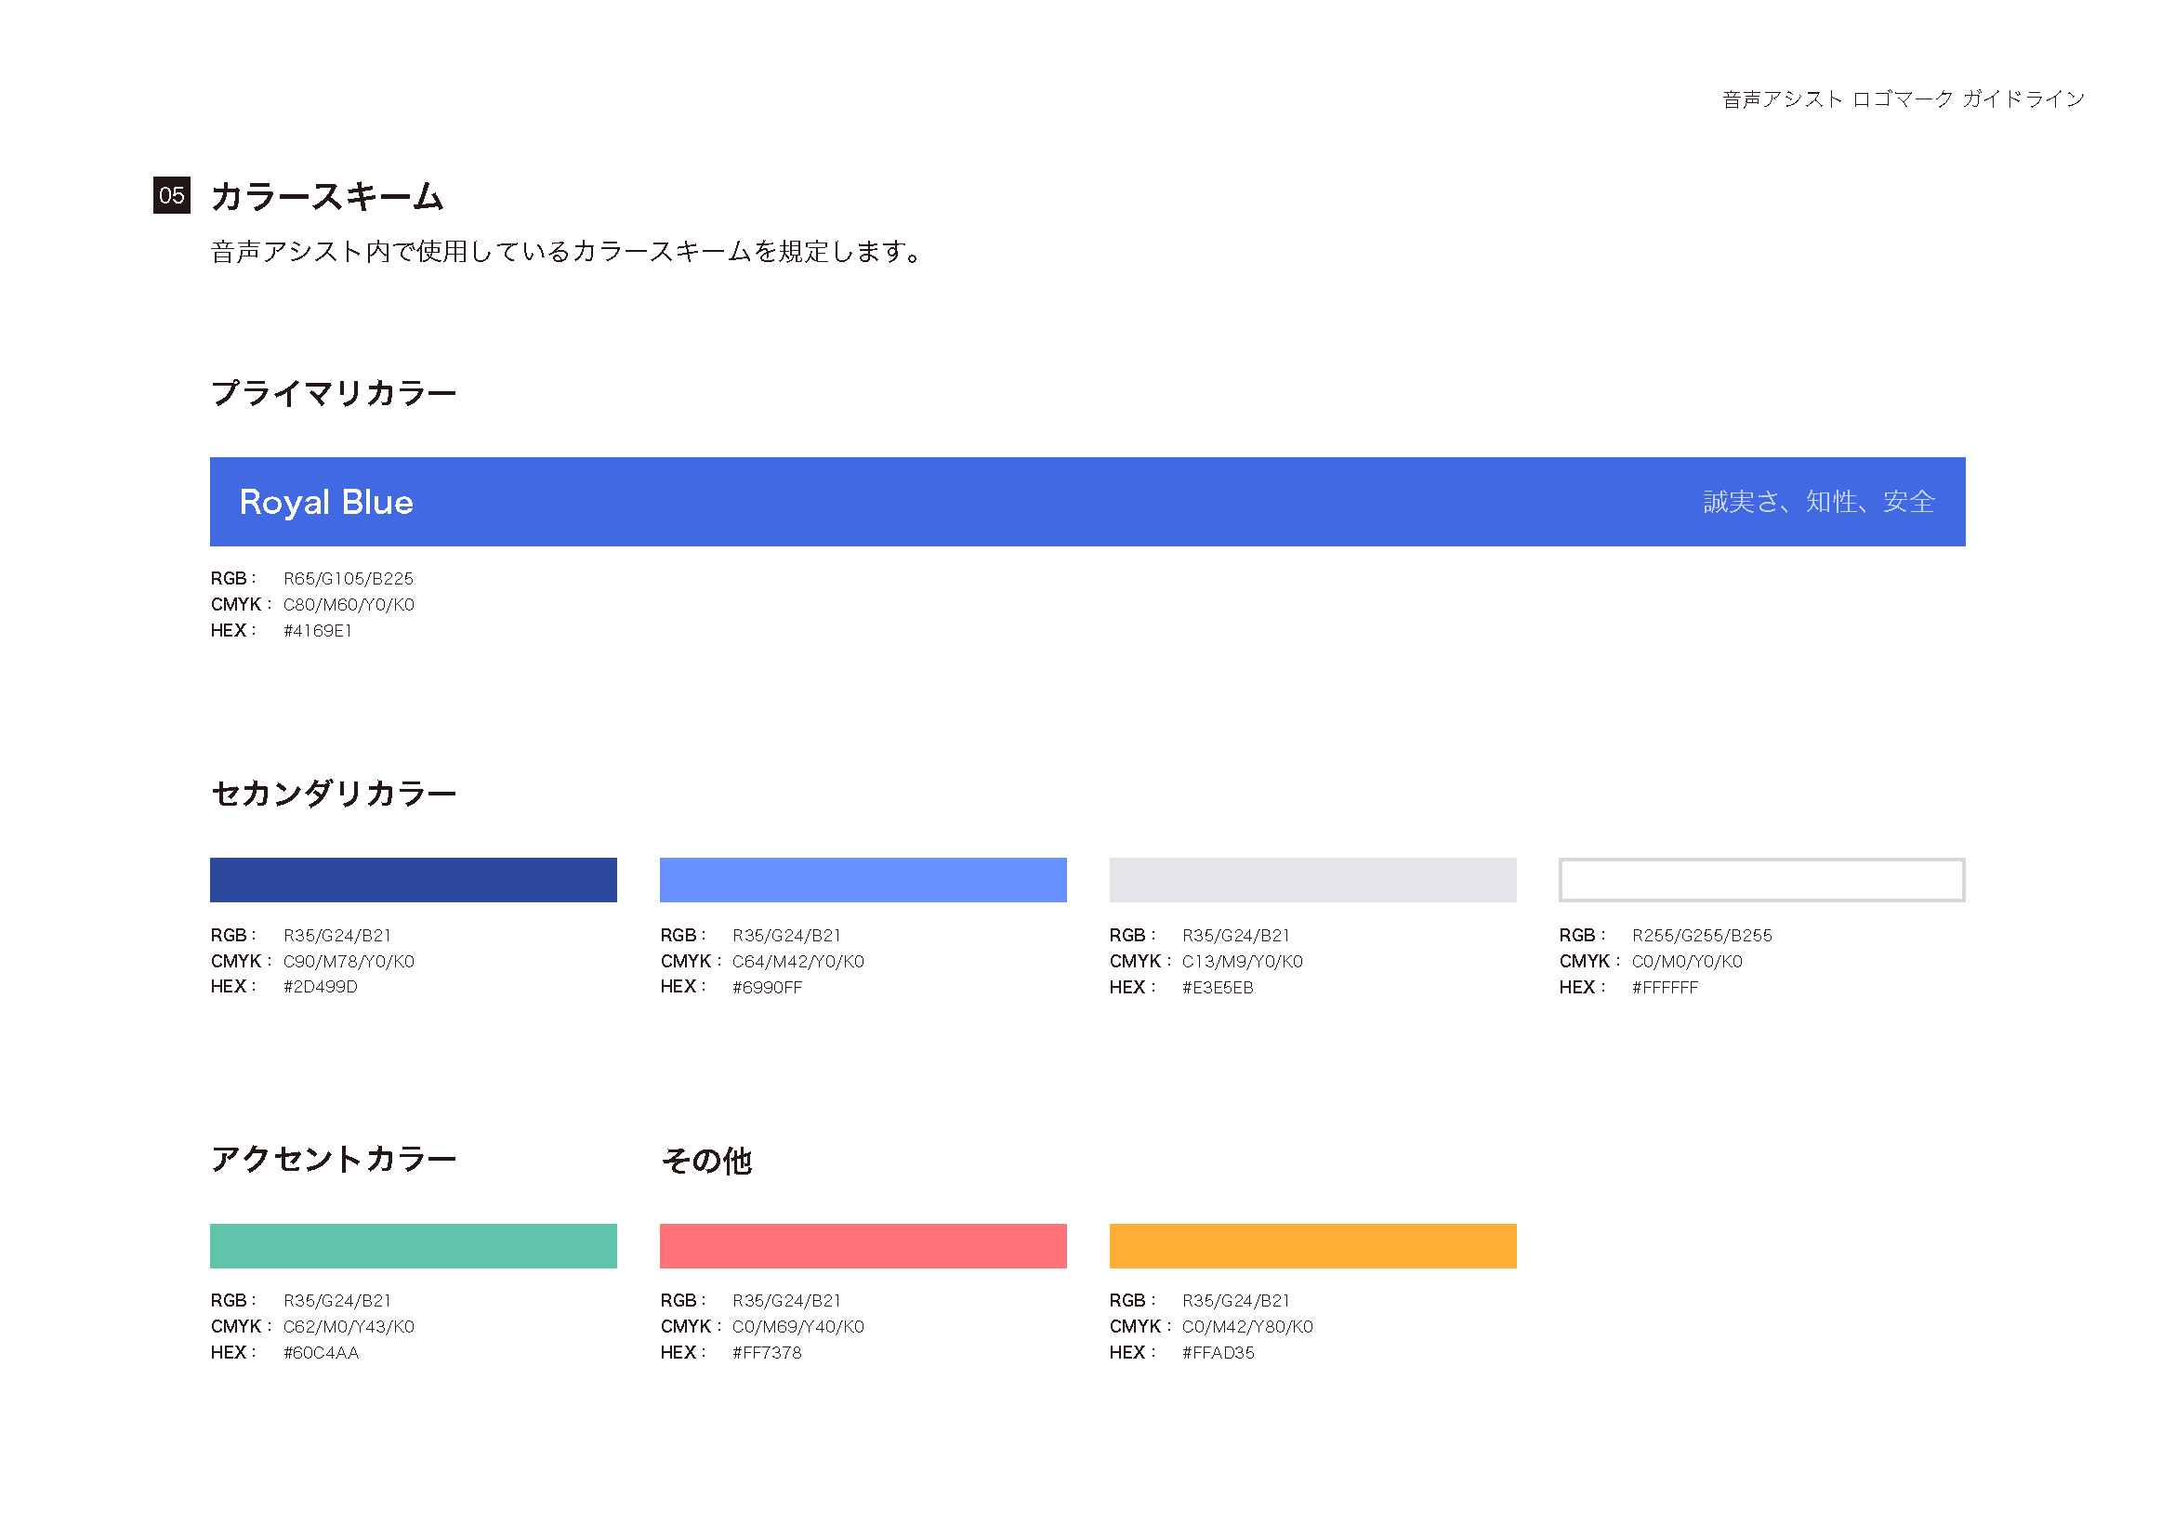The image size is (2174, 1537).
Task: Click the #FFFFFF hex value
Action: coord(1665,988)
